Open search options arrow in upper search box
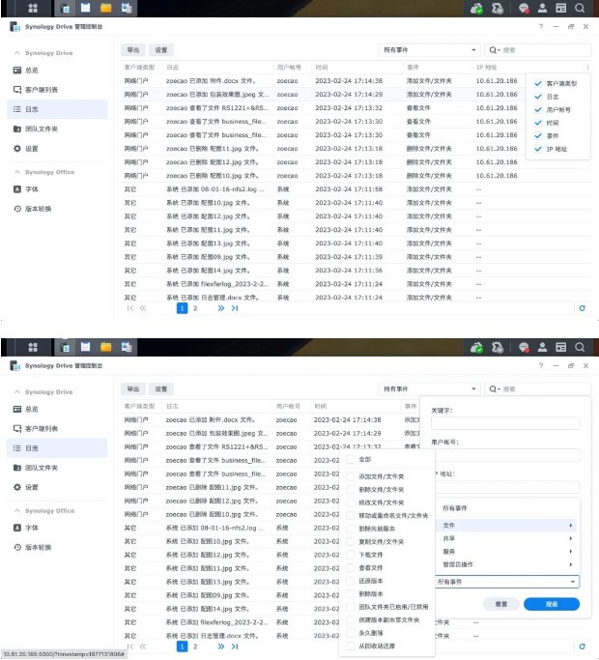599x660 pixels. (499, 50)
